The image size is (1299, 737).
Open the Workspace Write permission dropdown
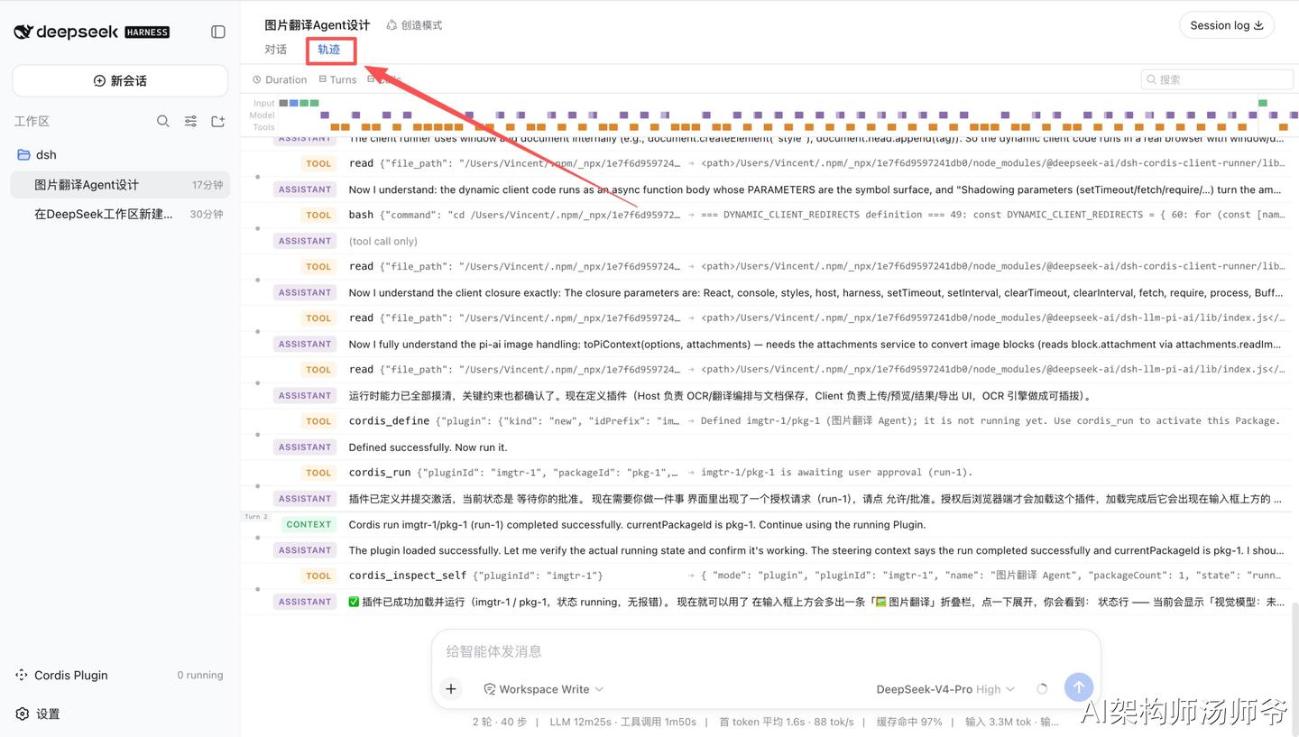click(544, 689)
